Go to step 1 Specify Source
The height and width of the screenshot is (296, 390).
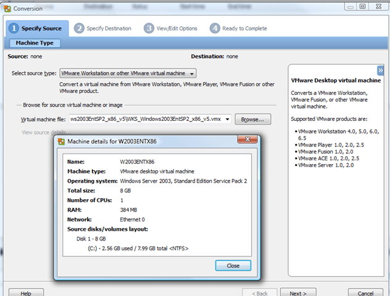tap(37, 28)
